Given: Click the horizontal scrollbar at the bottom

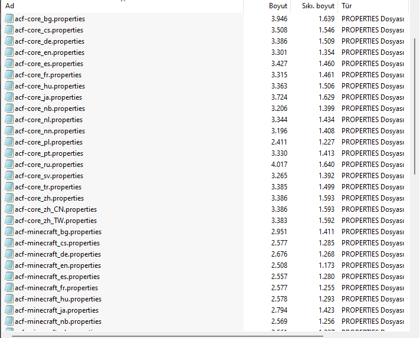Looking at the screenshot, I should pos(167,336).
